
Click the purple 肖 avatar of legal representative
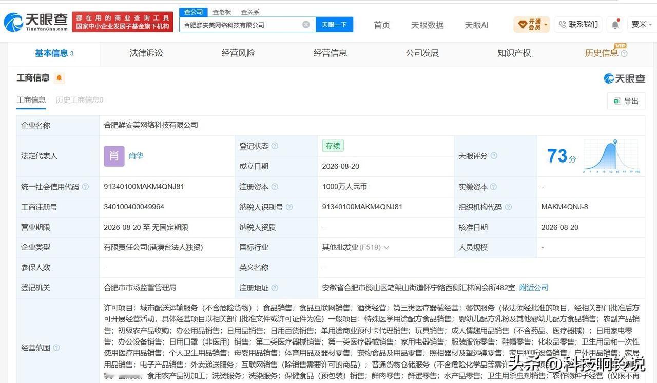pyautogui.click(x=114, y=156)
